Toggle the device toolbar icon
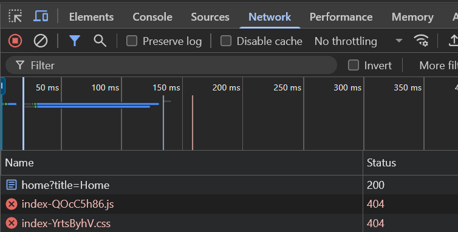 coord(41,16)
